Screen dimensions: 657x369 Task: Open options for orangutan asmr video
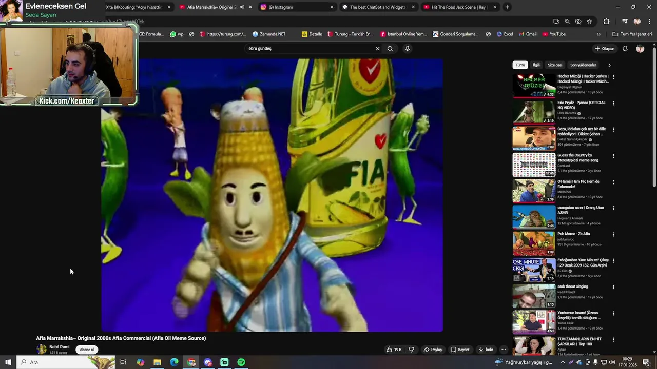click(613, 208)
